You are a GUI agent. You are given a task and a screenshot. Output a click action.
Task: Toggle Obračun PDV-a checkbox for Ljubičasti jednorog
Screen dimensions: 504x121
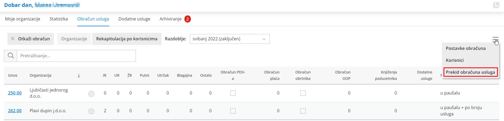[233, 93]
